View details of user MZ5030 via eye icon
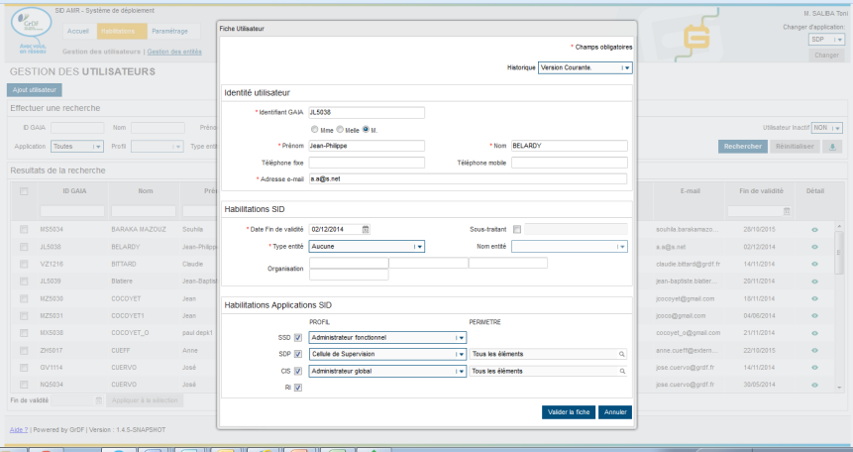This screenshot has height=452, width=853. (814, 298)
